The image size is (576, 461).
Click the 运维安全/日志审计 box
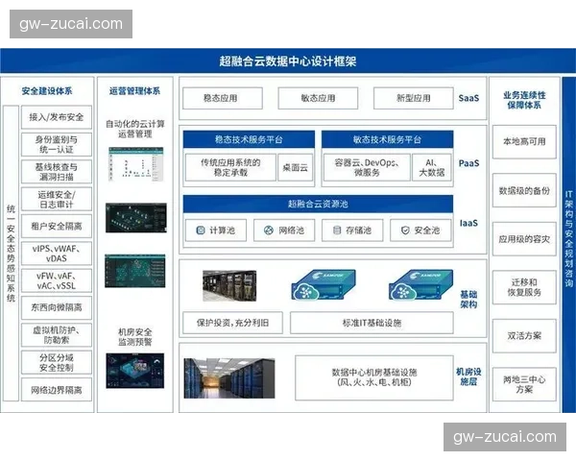57,199
